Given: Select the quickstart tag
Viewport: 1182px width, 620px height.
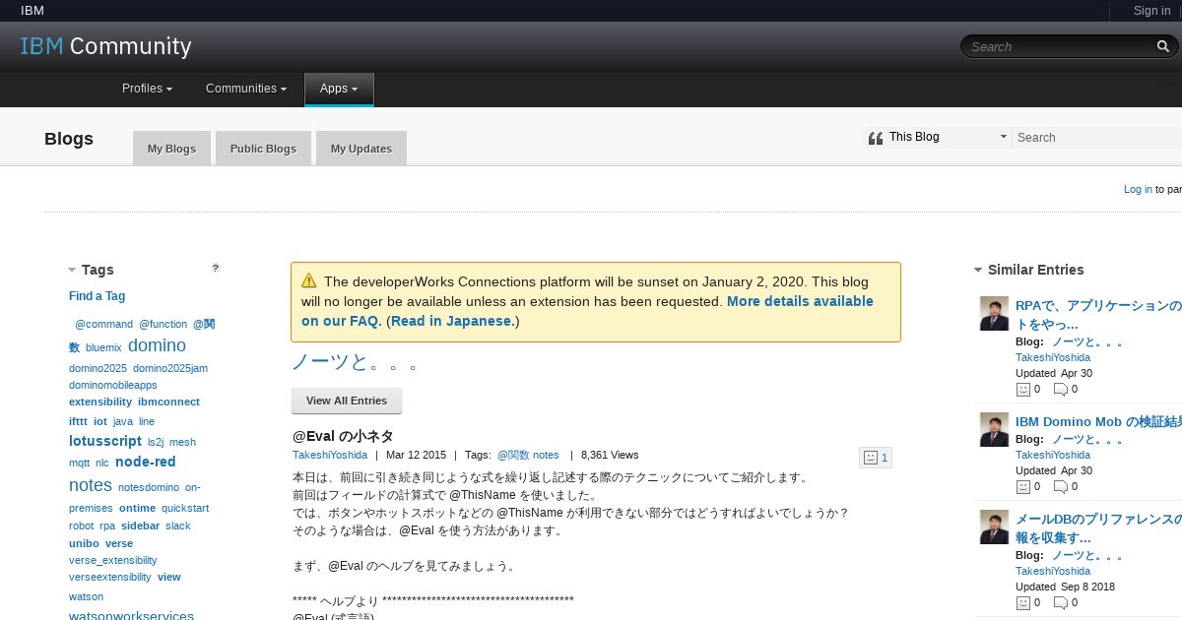Looking at the screenshot, I should pos(185,508).
